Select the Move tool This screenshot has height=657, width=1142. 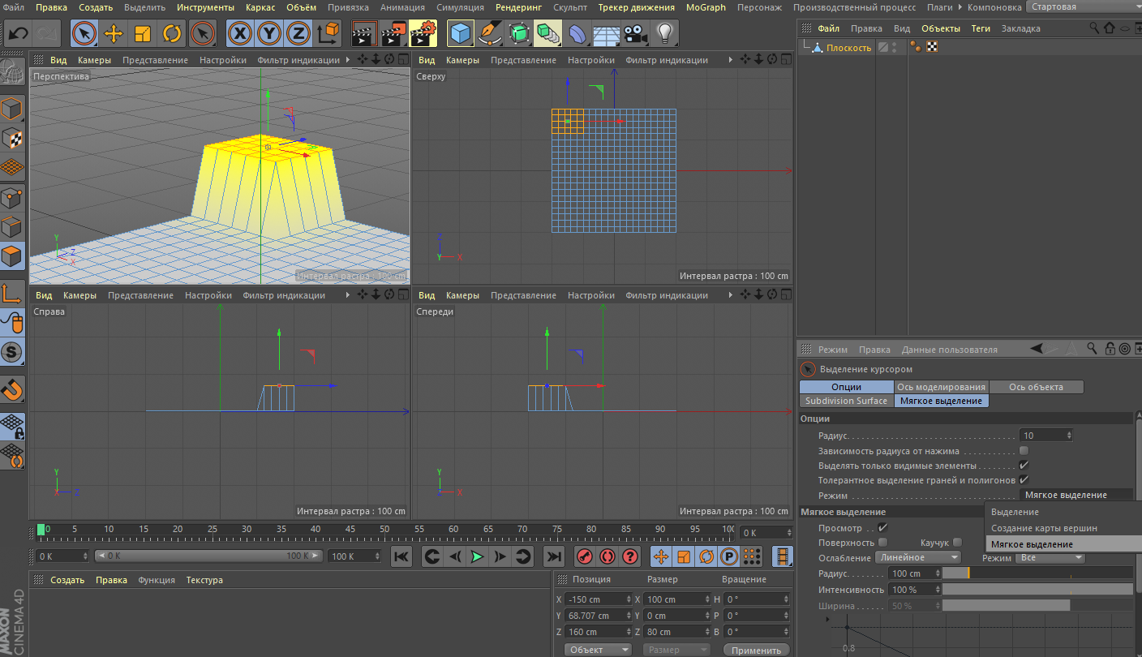point(114,33)
